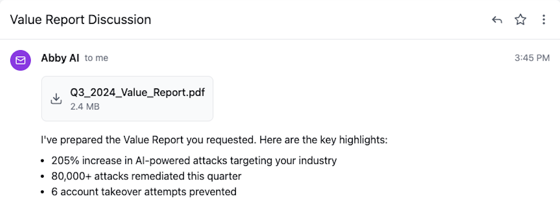Click Abby AI's purple envelope avatar

20,60
